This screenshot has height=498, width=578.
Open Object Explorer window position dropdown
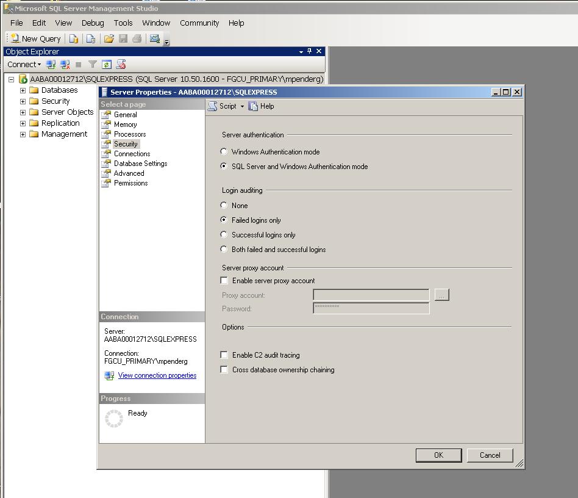point(301,52)
